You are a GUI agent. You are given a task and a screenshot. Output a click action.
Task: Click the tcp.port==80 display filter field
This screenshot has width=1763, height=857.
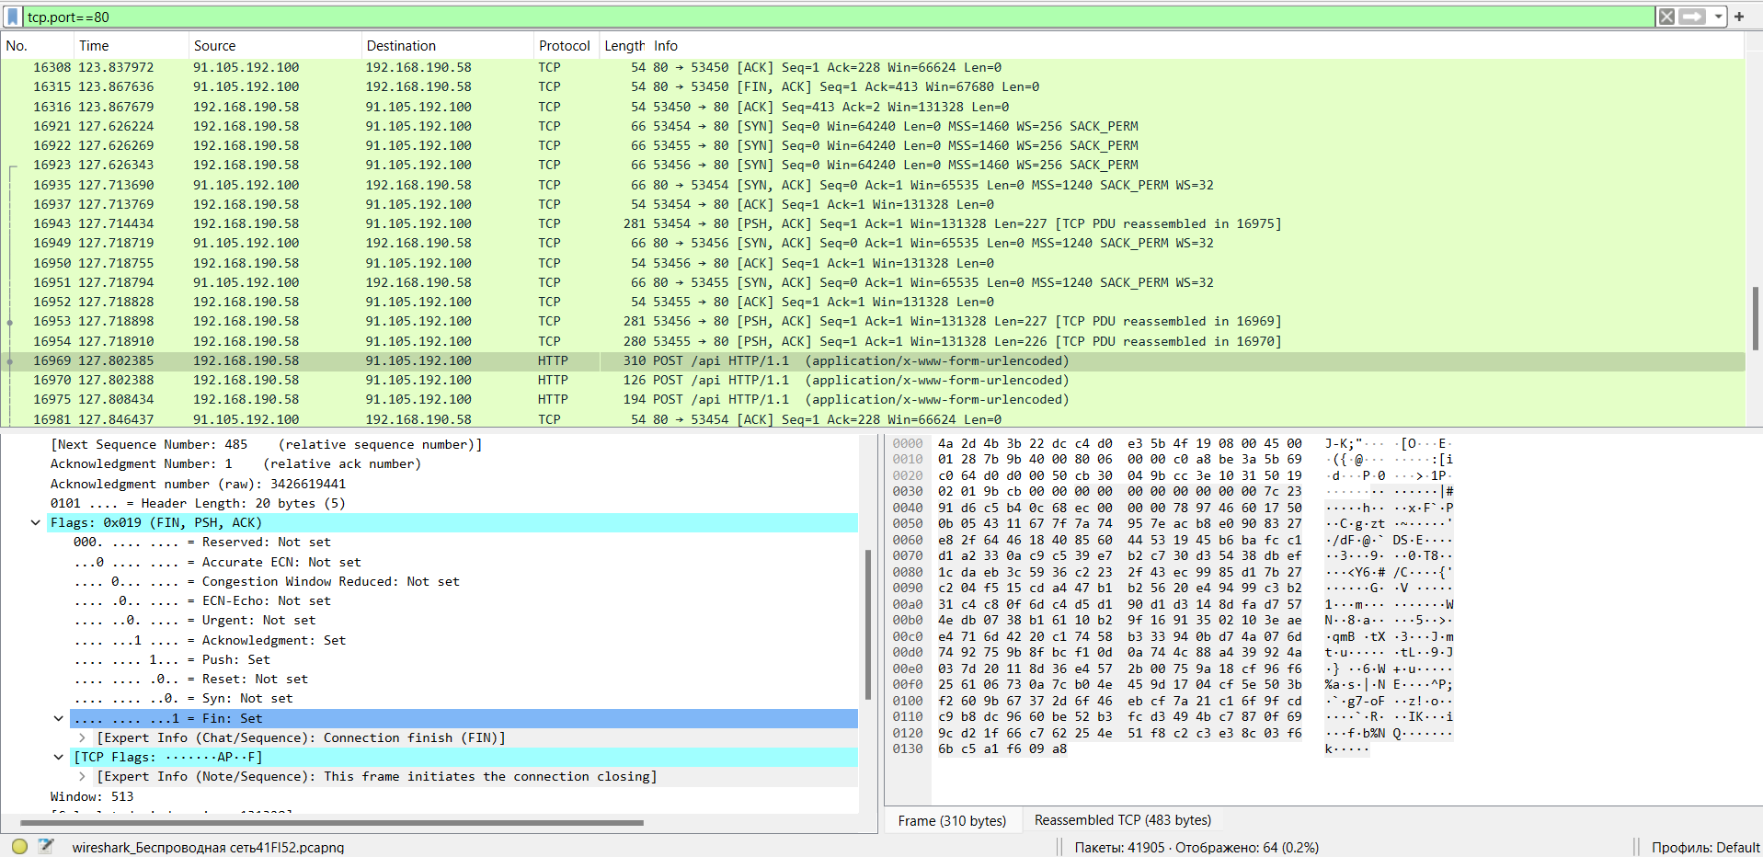828,17
